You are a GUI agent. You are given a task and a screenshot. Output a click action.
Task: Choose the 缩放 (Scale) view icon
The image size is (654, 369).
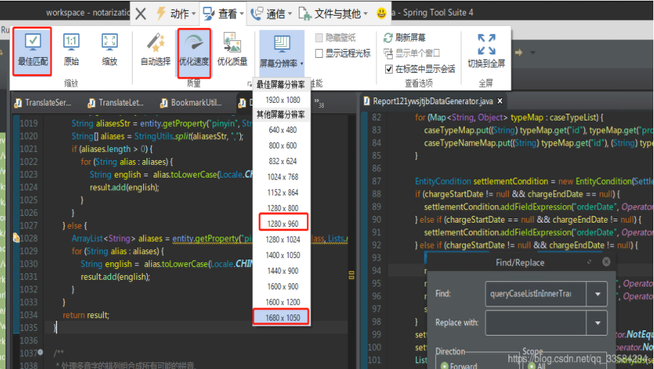pyautogui.click(x=109, y=48)
